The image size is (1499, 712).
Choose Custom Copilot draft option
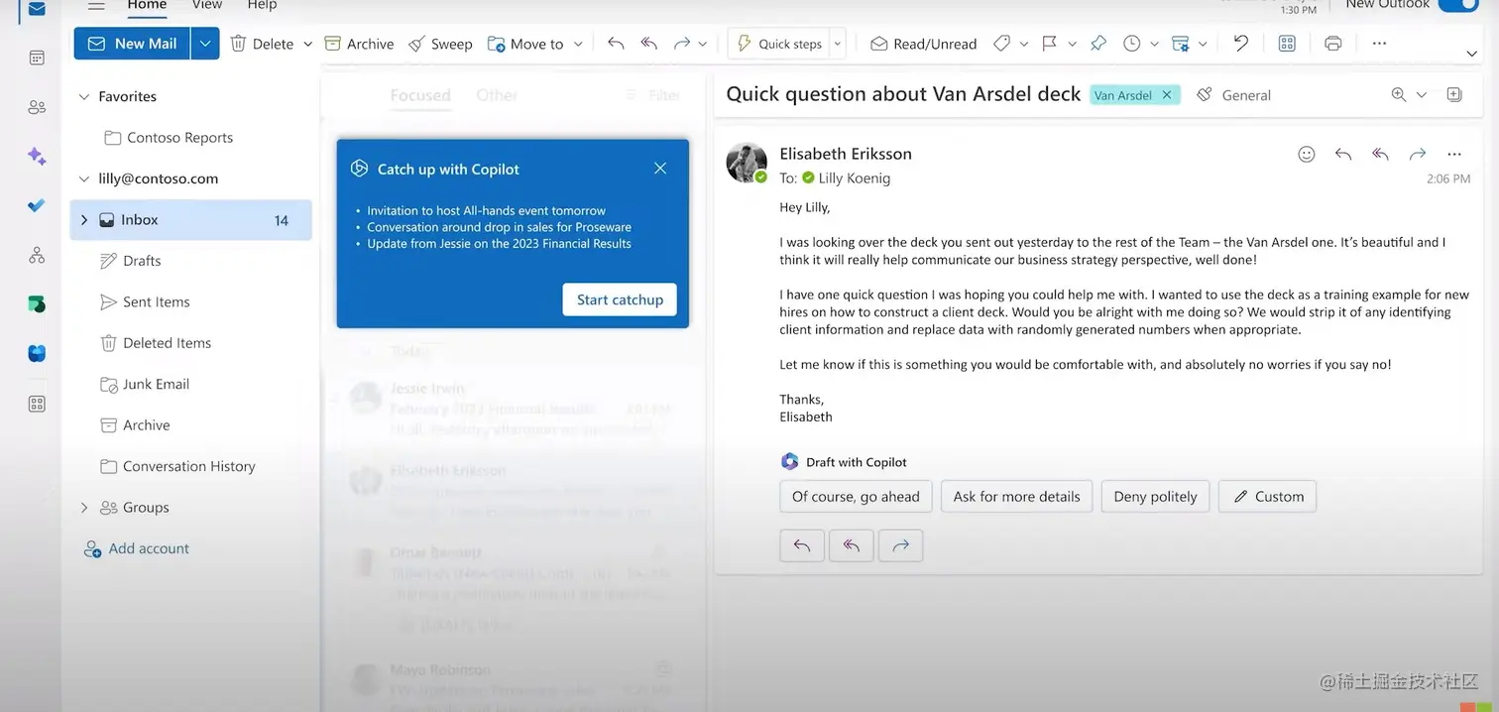1268,497
